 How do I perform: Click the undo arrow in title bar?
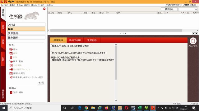(9, 2)
